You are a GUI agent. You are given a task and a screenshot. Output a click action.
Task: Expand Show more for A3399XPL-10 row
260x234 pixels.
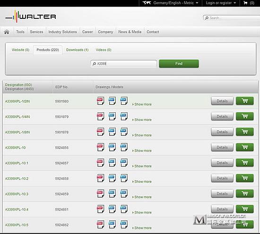[x=142, y=151]
